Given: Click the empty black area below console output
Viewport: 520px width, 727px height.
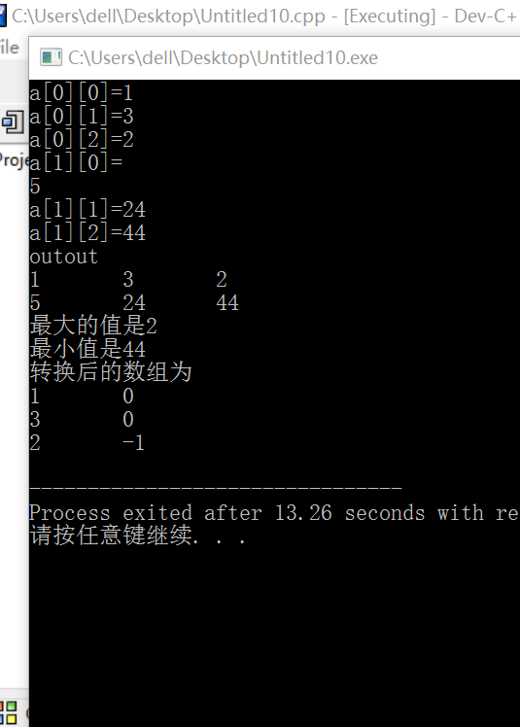Looking at the screenshot, I should point(274,636).
